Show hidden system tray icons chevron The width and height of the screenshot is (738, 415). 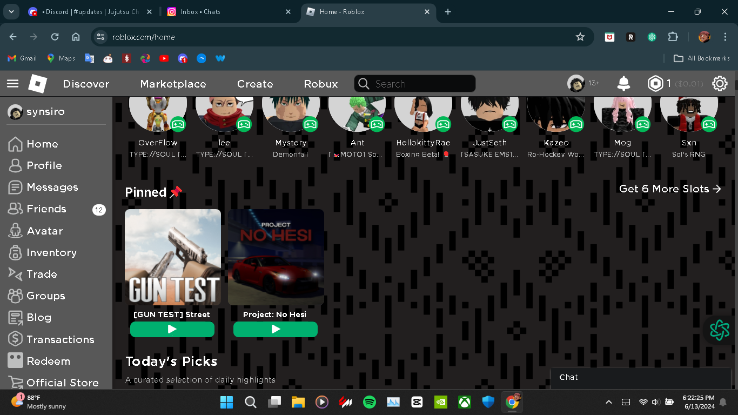(x=609, y=402)
